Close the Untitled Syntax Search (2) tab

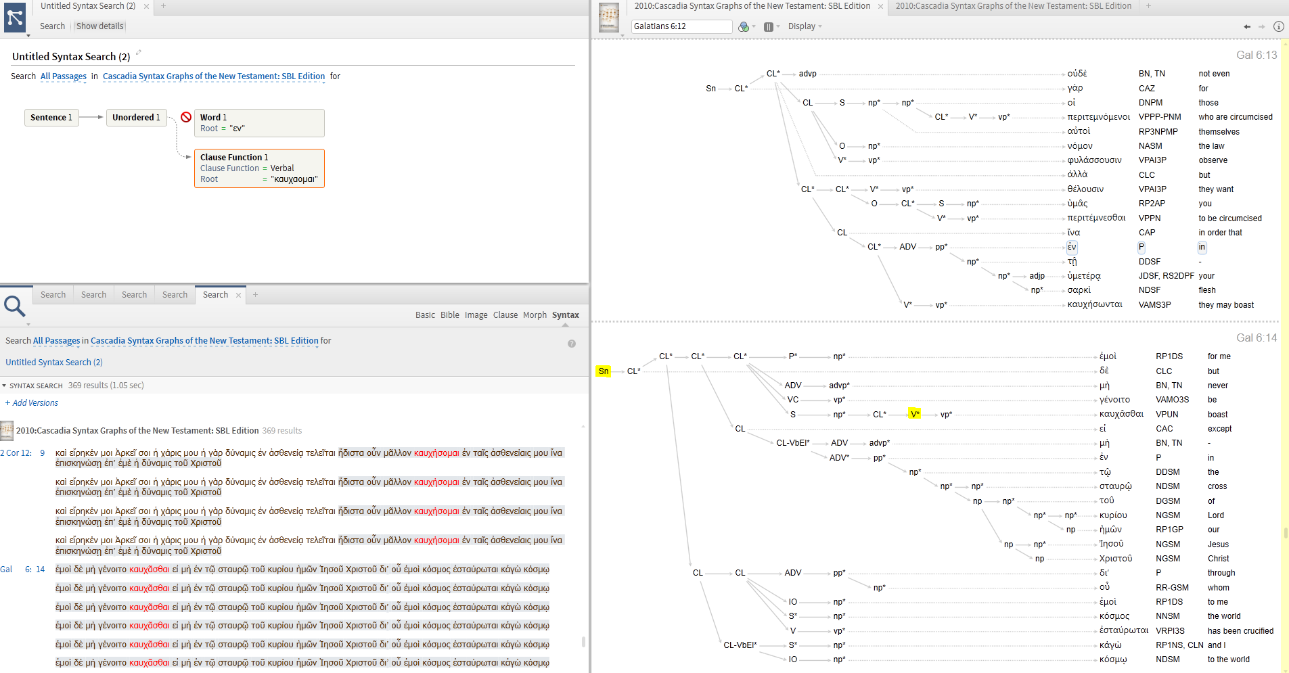click(x=146, y=6)
